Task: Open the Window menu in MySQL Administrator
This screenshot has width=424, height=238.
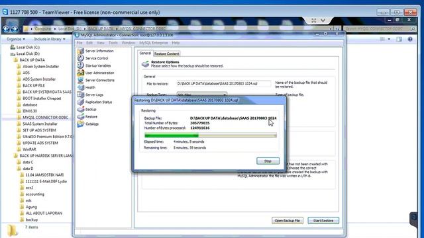Action: point(128,43)
